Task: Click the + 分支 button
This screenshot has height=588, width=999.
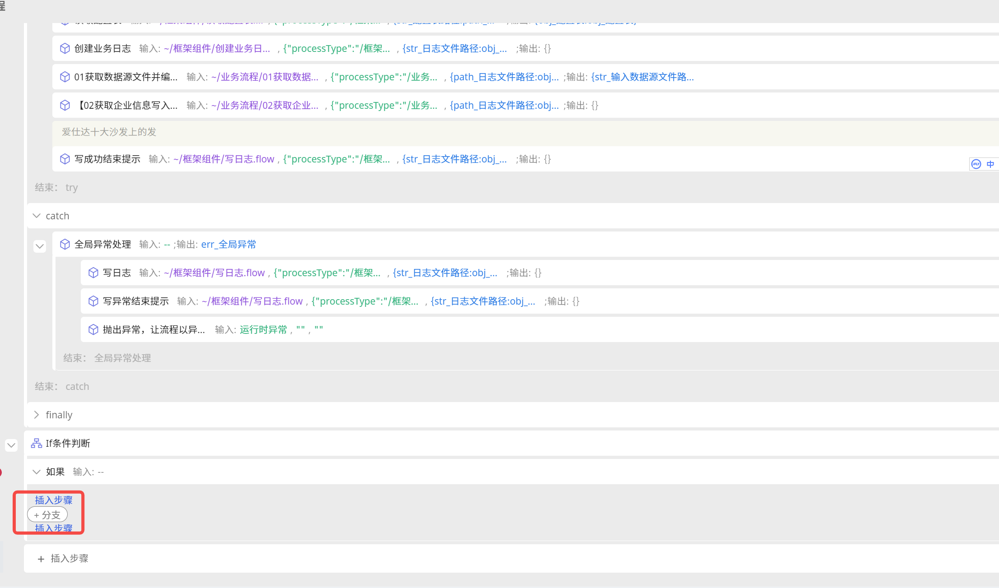Action: 47,515
